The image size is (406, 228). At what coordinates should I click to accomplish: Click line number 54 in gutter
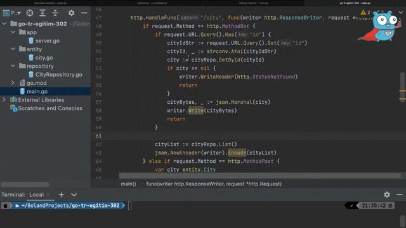point(98,77)
